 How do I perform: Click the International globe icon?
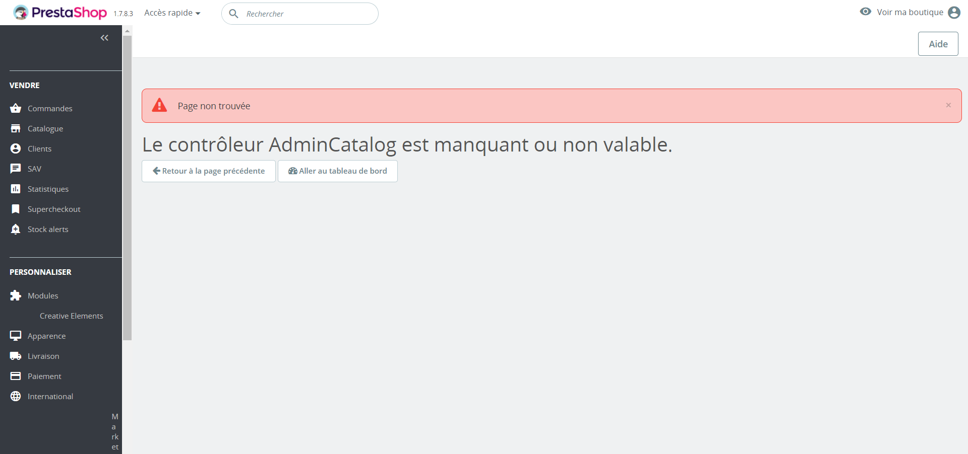click(x=16, y=396)
